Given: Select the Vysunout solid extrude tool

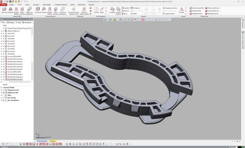Looking at the screenshot, I should [4, 10].
